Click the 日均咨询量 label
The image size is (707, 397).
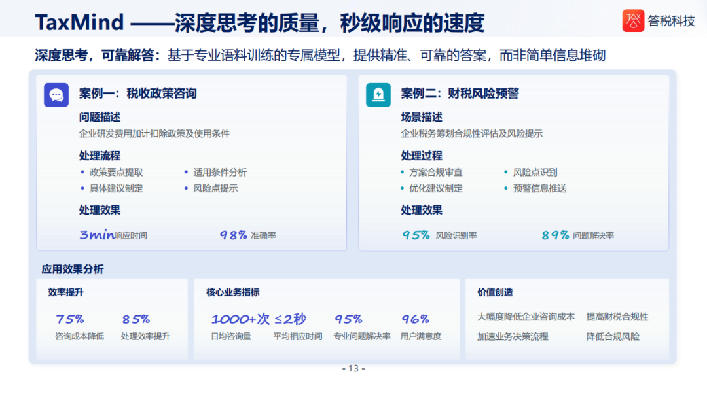(231, 336)
